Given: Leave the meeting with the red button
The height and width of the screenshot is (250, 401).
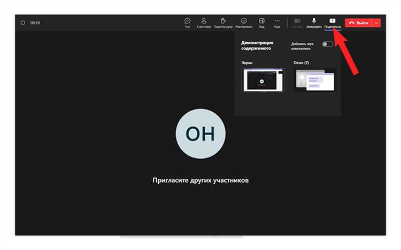Looking at the screenshot, I should (x=358, y=23).
